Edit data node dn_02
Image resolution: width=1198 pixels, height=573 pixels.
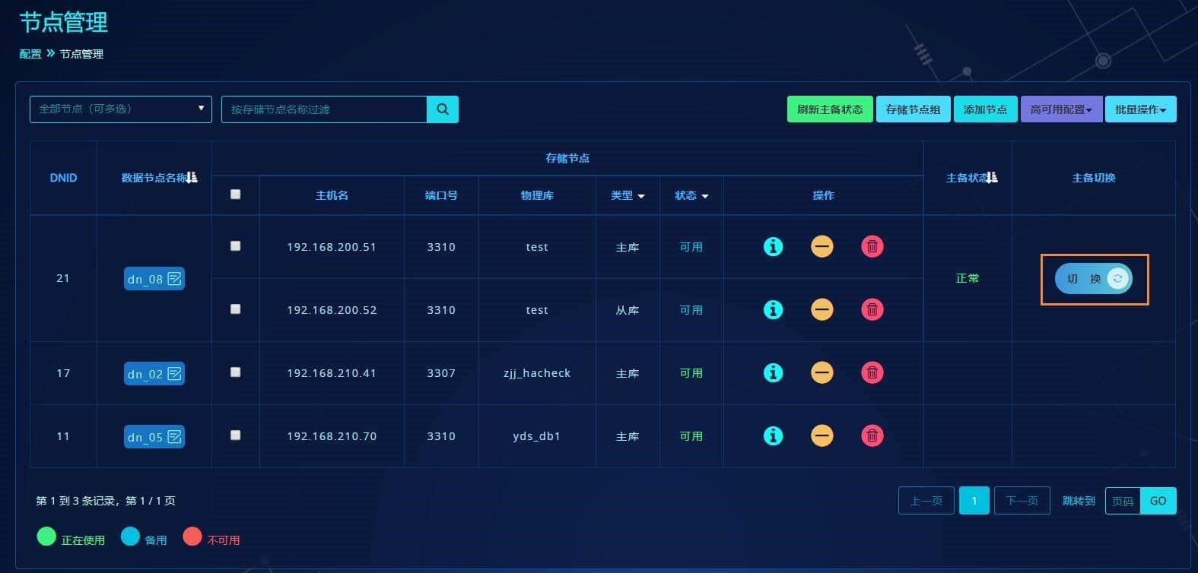click(175, 374)
